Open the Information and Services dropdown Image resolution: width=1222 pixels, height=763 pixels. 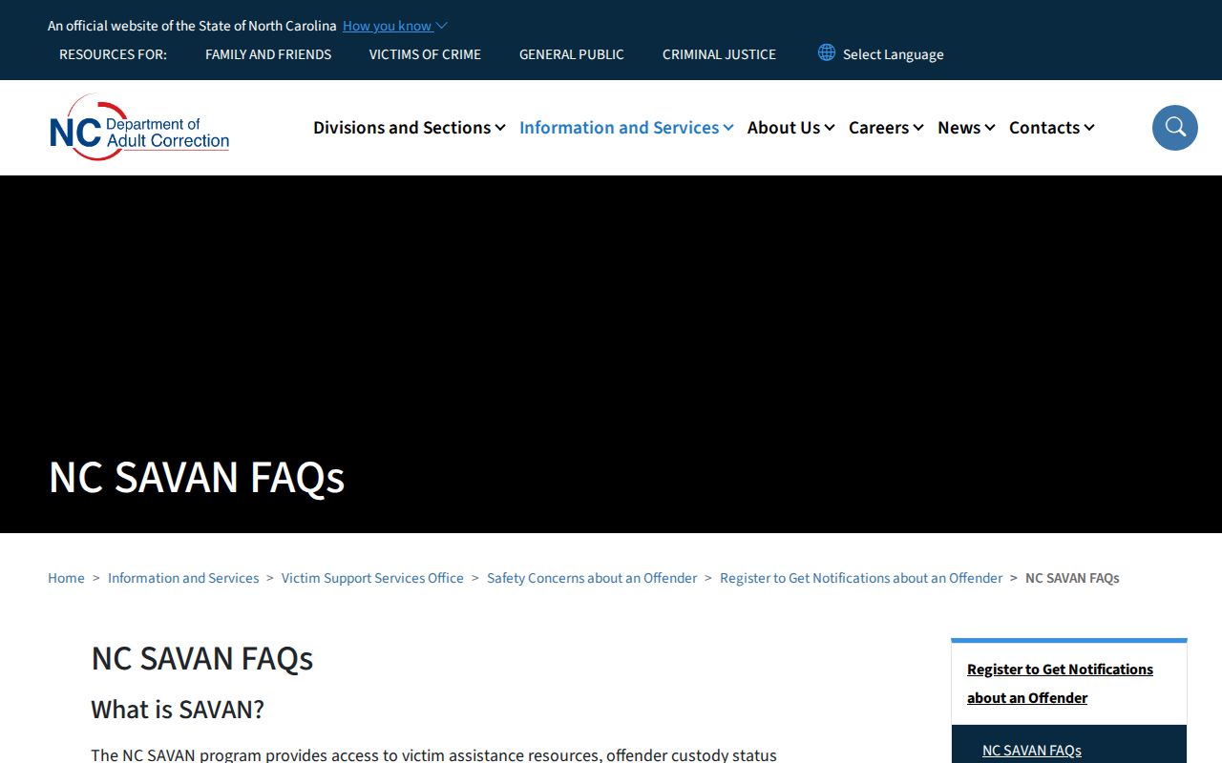click(x=626, y=128)
